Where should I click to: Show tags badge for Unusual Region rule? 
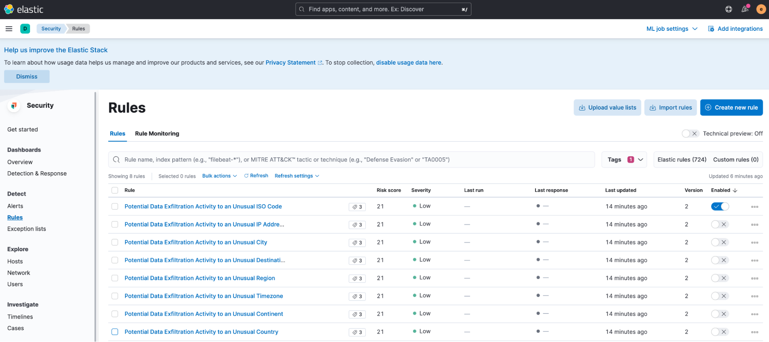(x=357, y=279)
